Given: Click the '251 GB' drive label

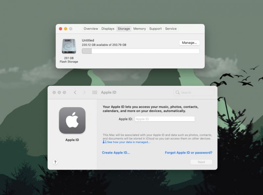Looking at the screenshot, I should point(69,58).
